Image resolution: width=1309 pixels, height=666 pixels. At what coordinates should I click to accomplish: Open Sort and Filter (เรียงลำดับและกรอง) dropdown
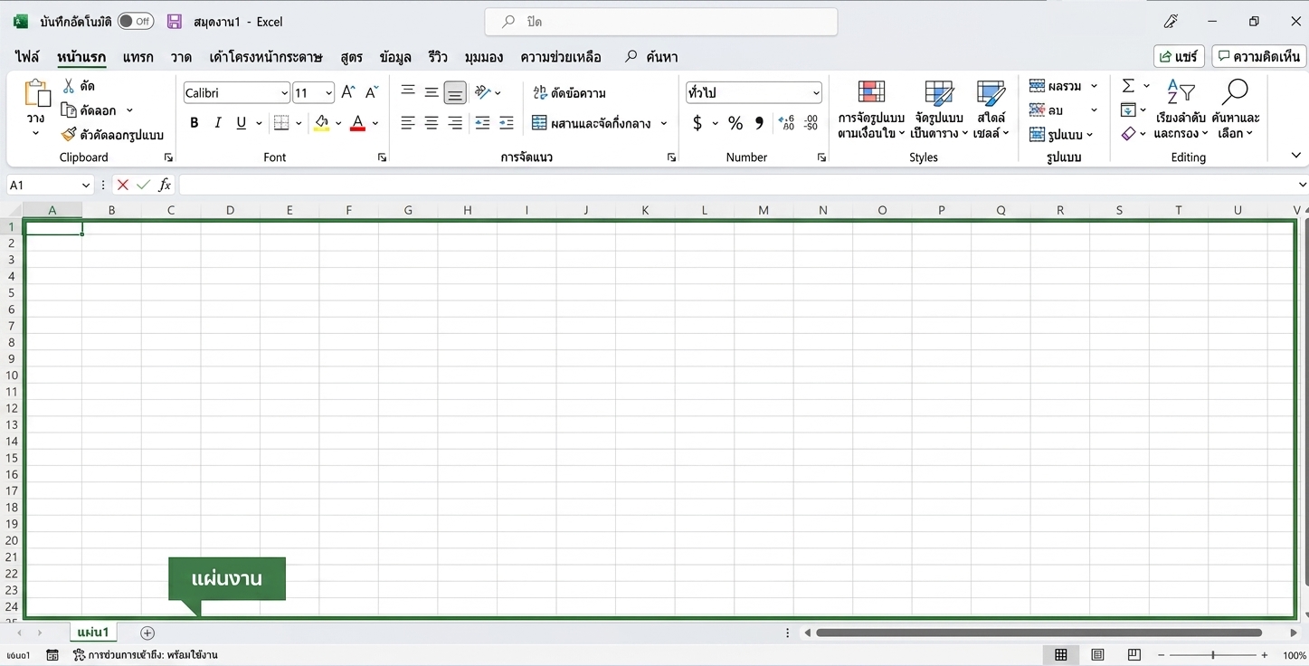[x=1180, y=109]
